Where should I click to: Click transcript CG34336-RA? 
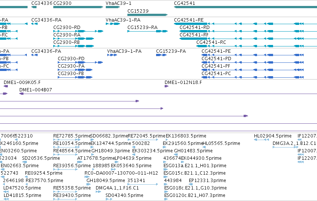tap(46, 20)
